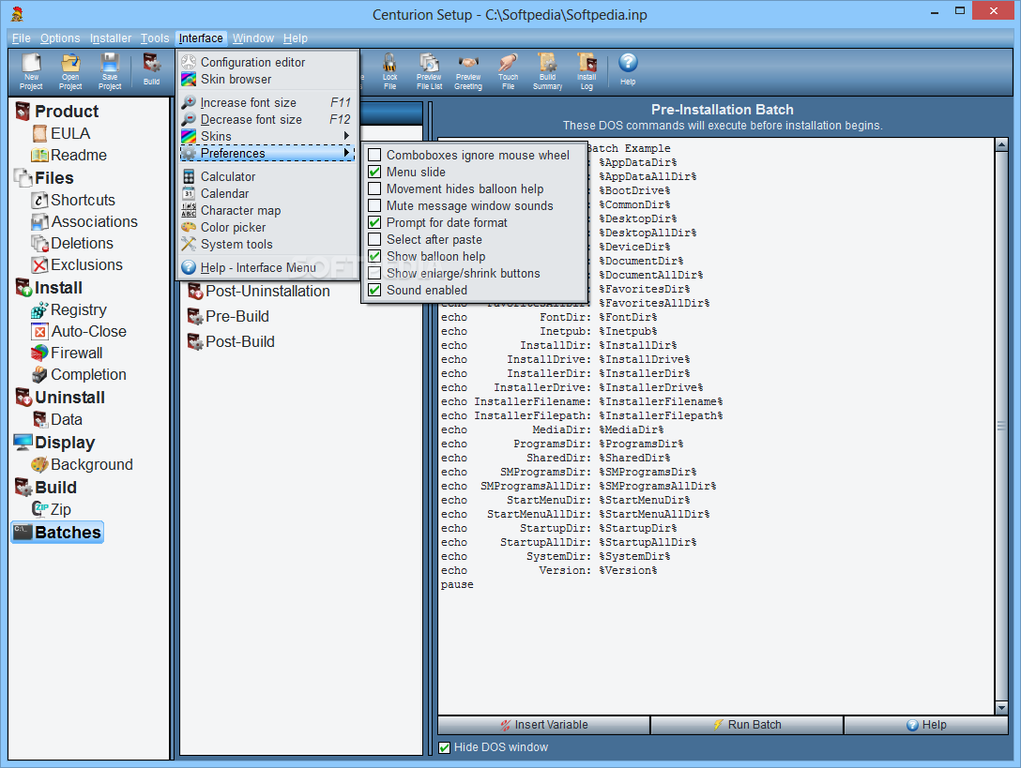The image size is (1021, 768).
Task: Expand the Preferences submenu
Action: coord(268,153)
